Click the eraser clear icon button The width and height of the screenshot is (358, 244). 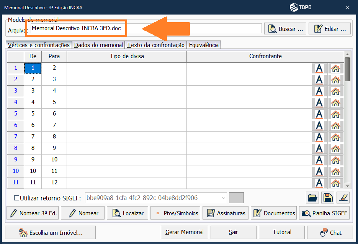343,197
